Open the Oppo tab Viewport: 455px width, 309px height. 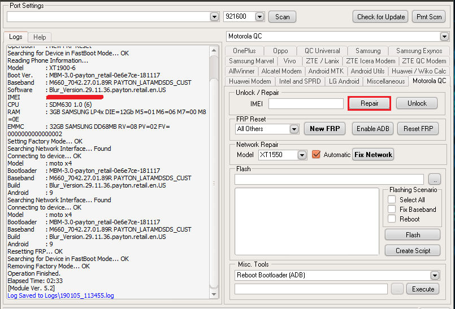(x=280, y=51)
